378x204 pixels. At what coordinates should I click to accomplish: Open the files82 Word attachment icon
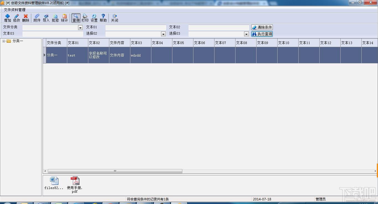tap(54, 183)
